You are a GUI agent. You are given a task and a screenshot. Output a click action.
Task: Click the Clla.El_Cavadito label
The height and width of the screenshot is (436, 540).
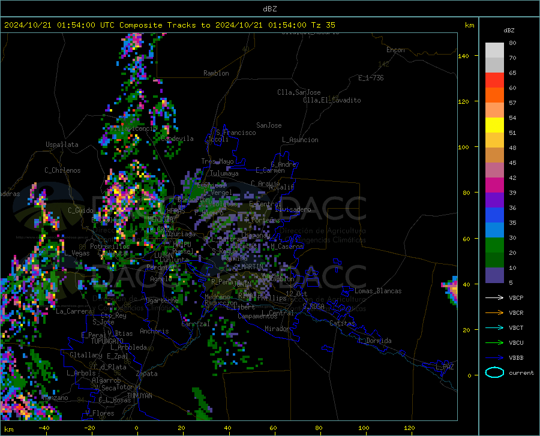332,100
